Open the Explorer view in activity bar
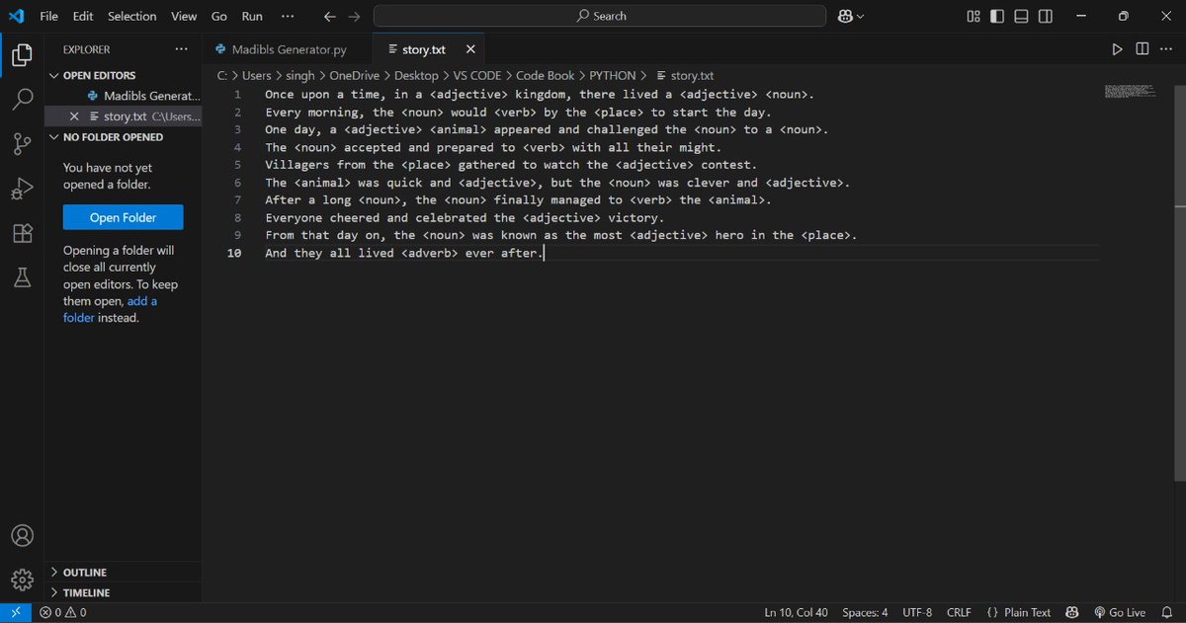The height and width of the screenshot is (623, 1186). coord(22,55)
